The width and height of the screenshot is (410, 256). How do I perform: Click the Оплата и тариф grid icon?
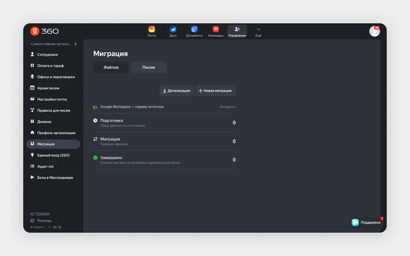click(x=32, y=65)
